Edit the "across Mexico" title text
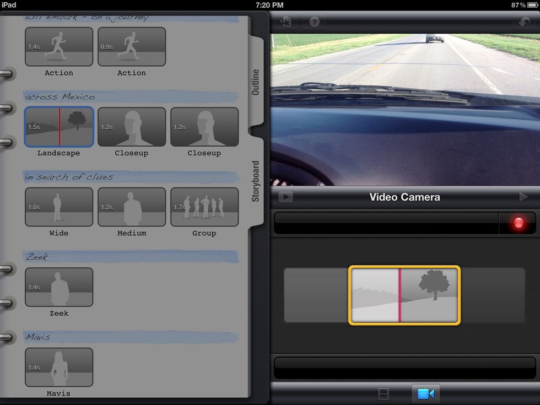This screenshot has width=540, height=405. (60, 97)
